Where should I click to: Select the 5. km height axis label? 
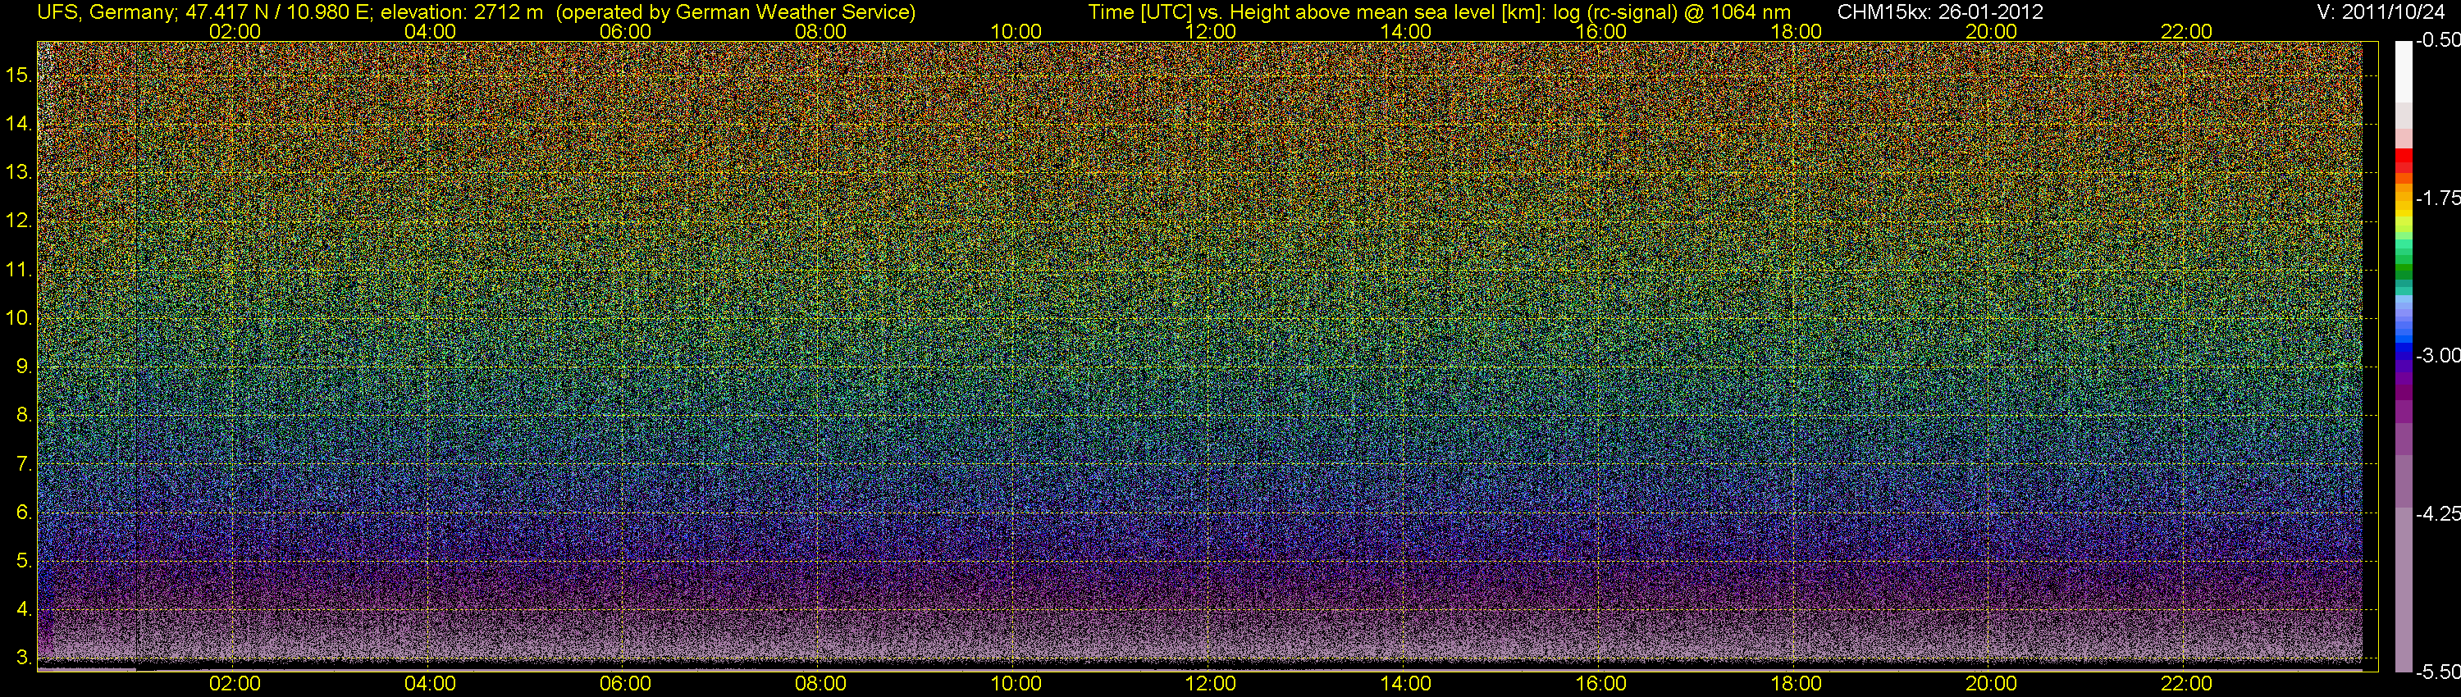pos(24,560)
